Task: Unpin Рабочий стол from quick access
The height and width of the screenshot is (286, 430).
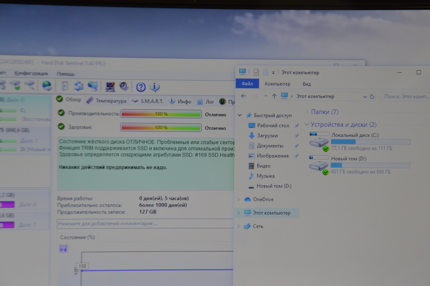Action: click(x=297, y=126)
